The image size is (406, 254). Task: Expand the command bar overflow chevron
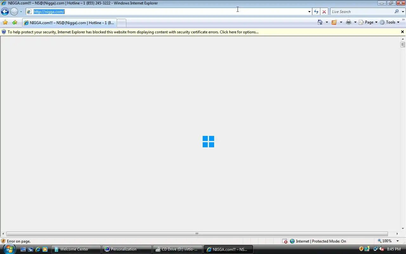click(x=403, y=20)
